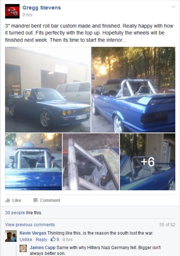Click James Cupp's avatar thumbnail
The height and width of the screenshot is (256, 180).
pos(23,248)
